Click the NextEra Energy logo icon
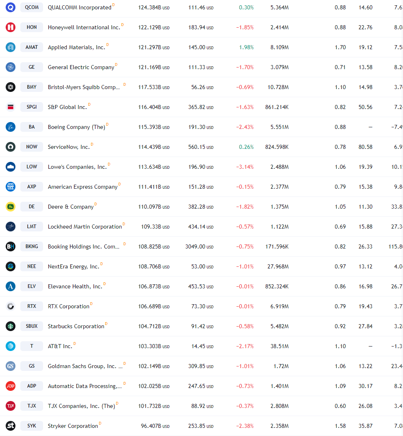This screenshot has width=403, height=436. tap(11, 266)
